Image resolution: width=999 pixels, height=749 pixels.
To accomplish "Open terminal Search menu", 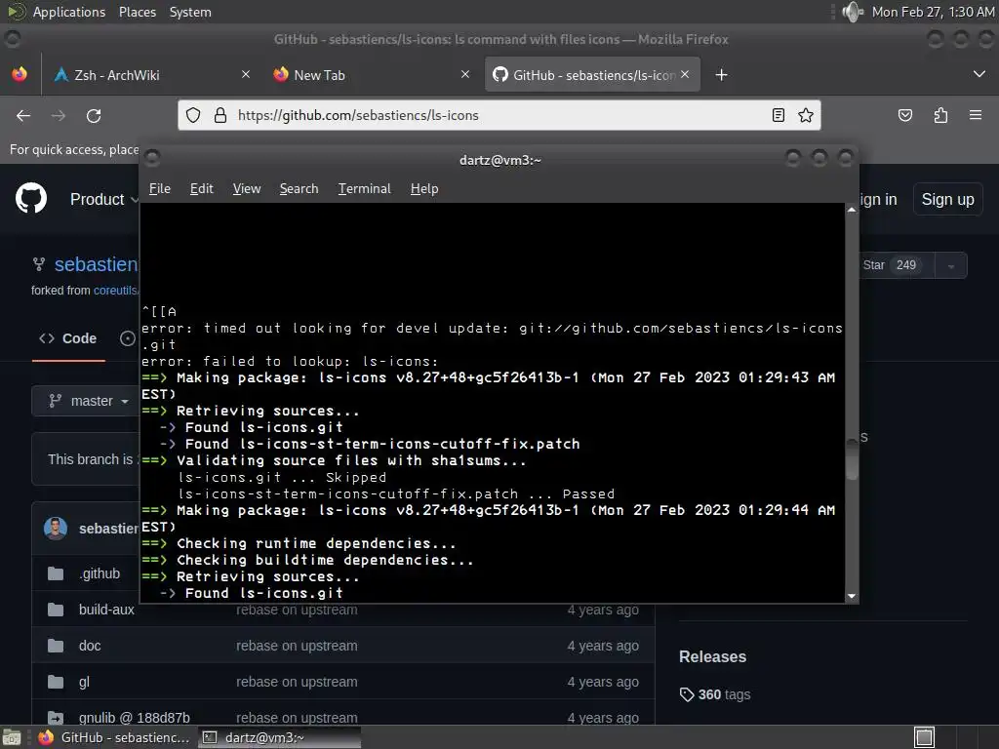I will click(x=299, y=188).
